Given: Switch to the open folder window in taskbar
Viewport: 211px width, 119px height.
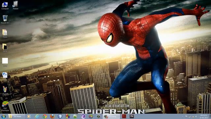Looking at the screenshot, I should (16, 116).
